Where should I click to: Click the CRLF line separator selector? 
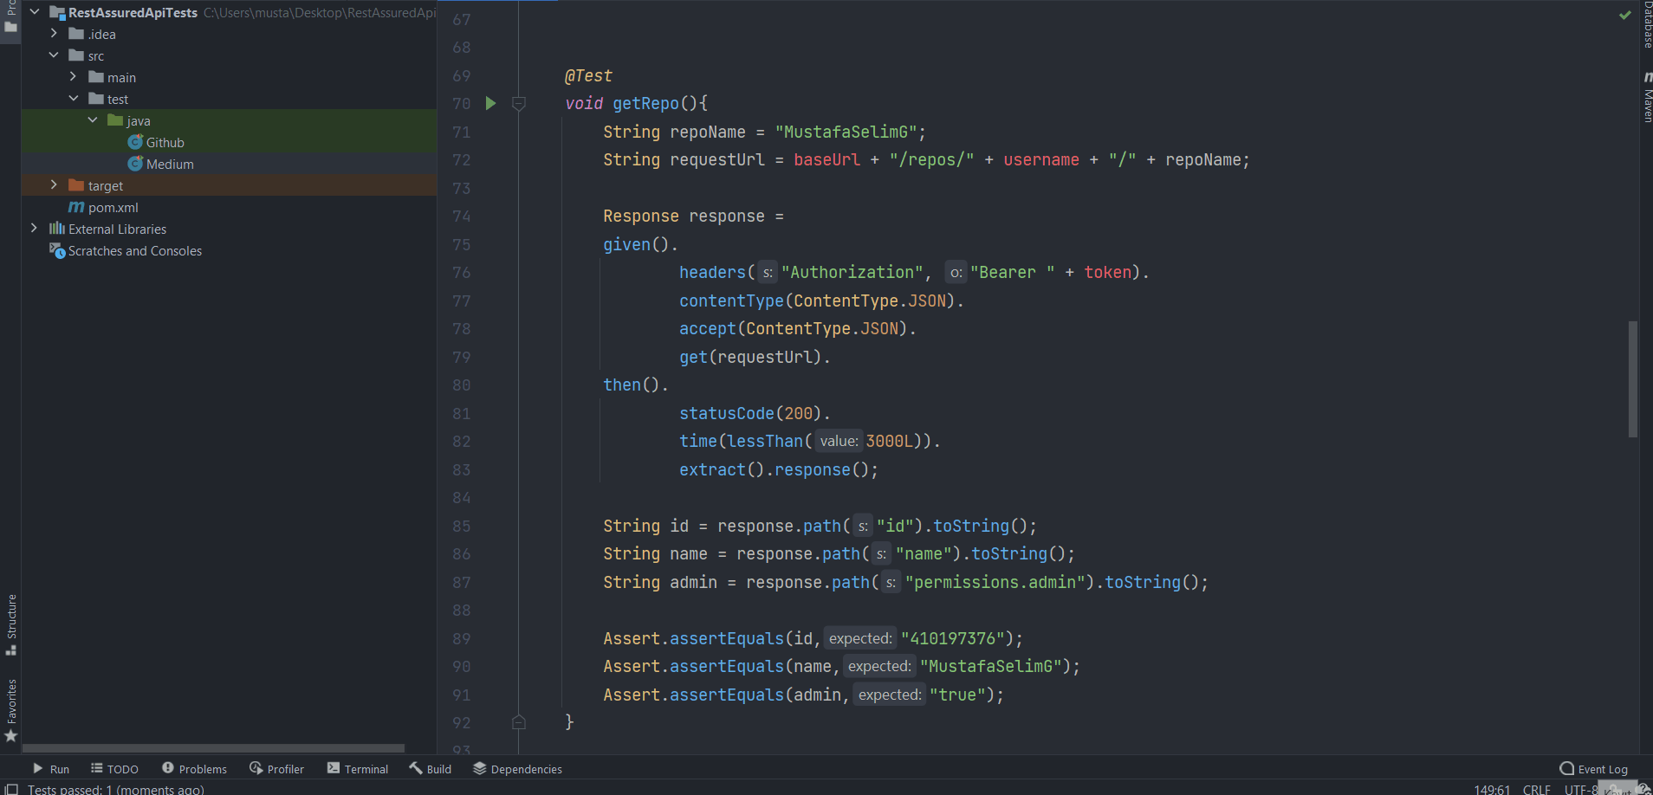pyautogui.click(x=1536, y=789)
